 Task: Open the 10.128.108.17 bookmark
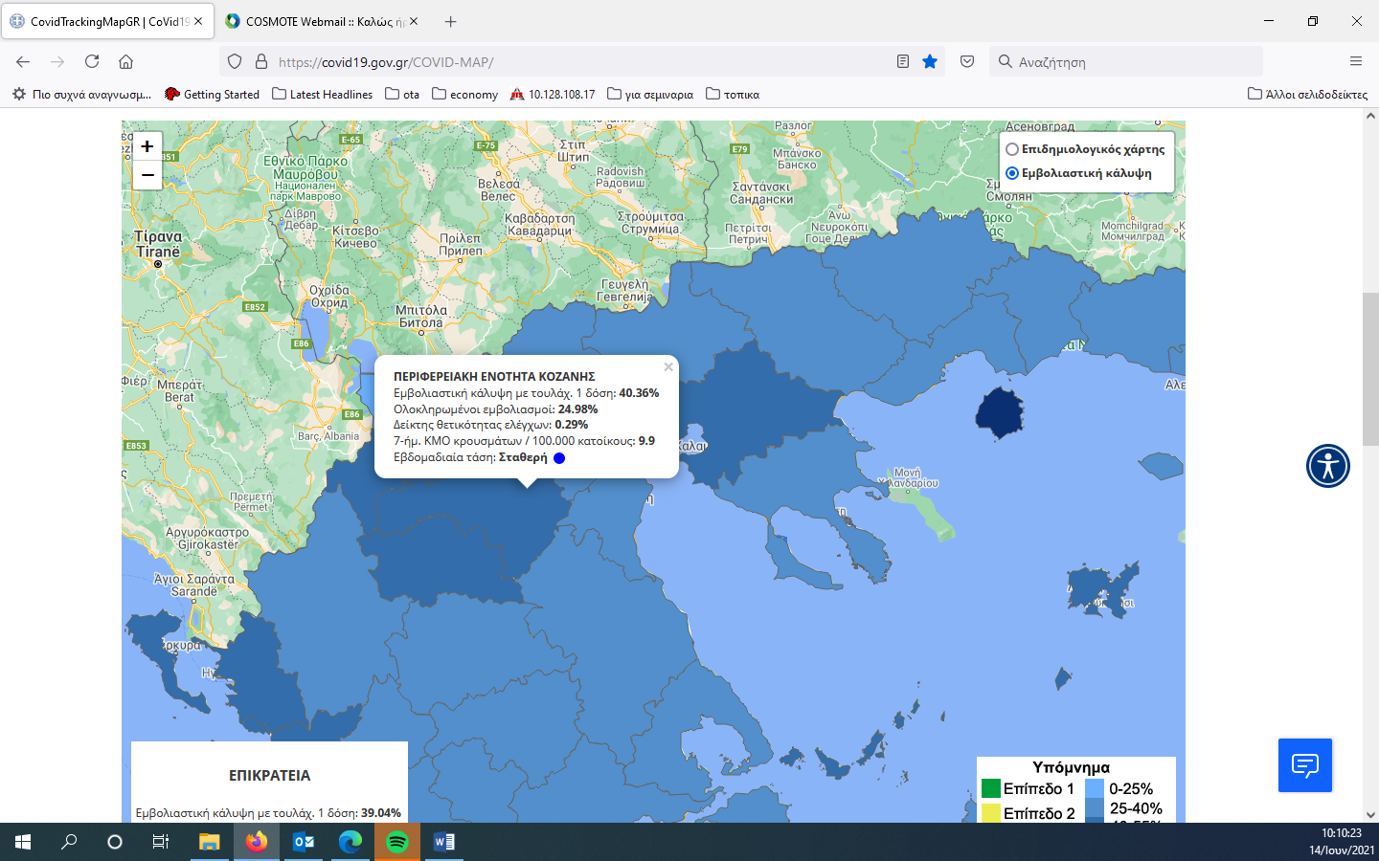(552, 94)
